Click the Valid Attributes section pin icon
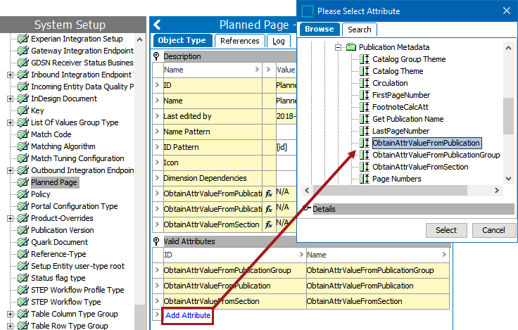The height and width of the screenshot is (330, 518). 156,241
